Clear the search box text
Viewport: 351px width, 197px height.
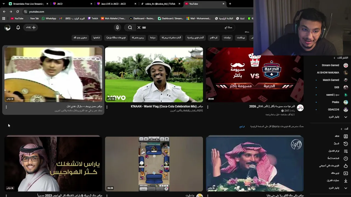(139, 27)
